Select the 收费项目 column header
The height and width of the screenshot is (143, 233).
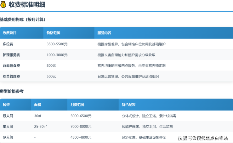10,33
